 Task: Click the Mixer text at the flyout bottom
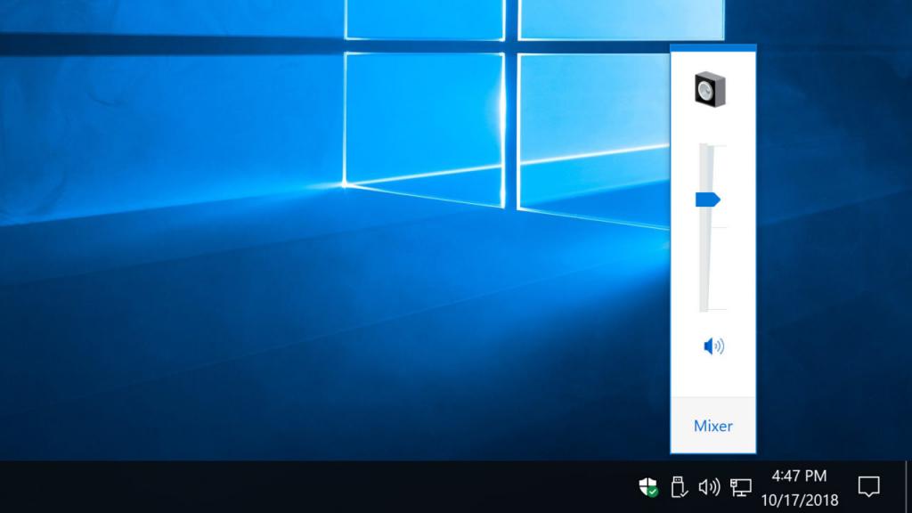712,426
